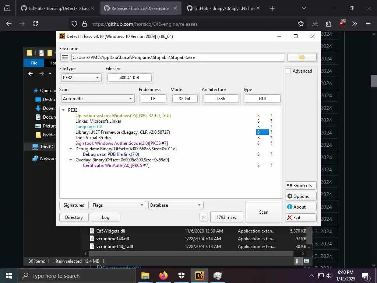Open the File type PE32 dropdown

click(x=81, y=77)
